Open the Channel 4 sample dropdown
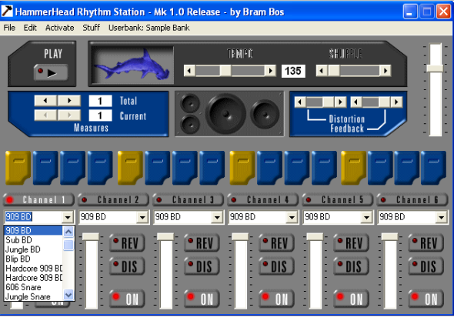This screenshot has width=454, height=321. tap(292, 217)
